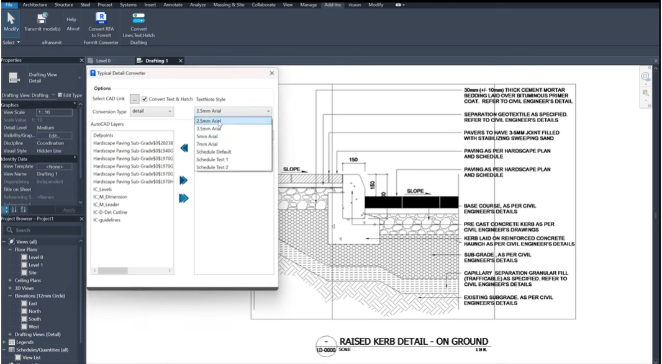Click Edit button for Visibility/Graphics
This screenshot has height=364, width=662.
55,135
